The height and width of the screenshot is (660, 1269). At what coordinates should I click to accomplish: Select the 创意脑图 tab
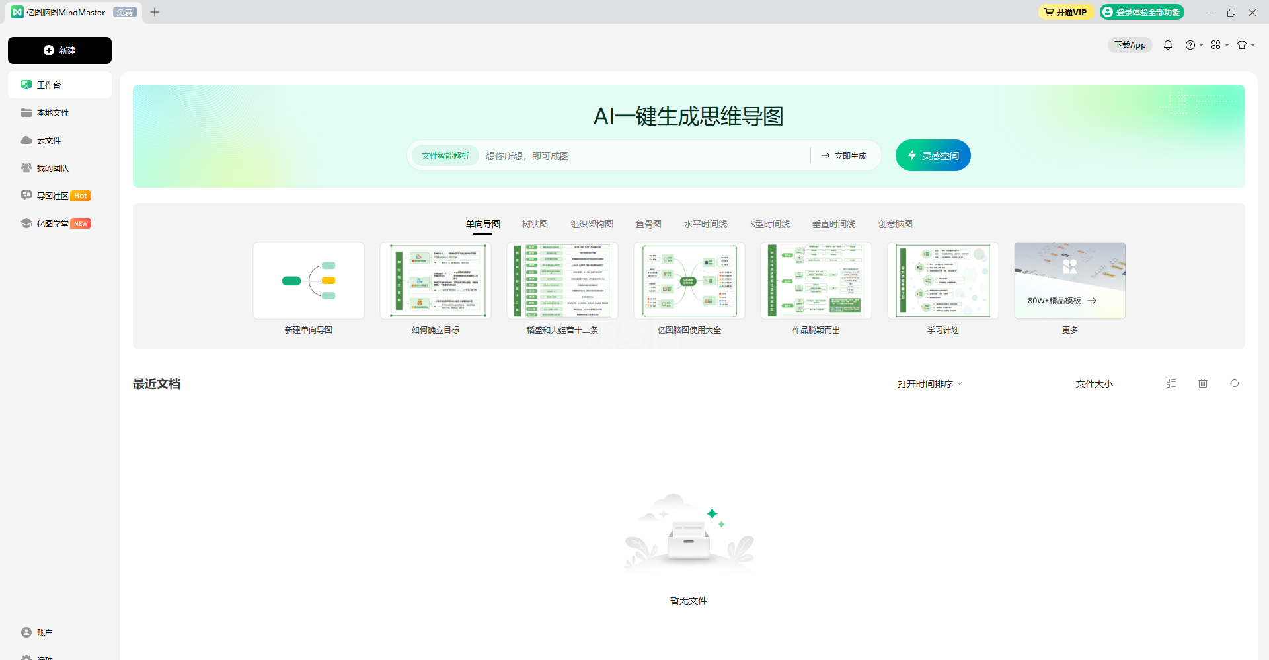tap(895, 225)
